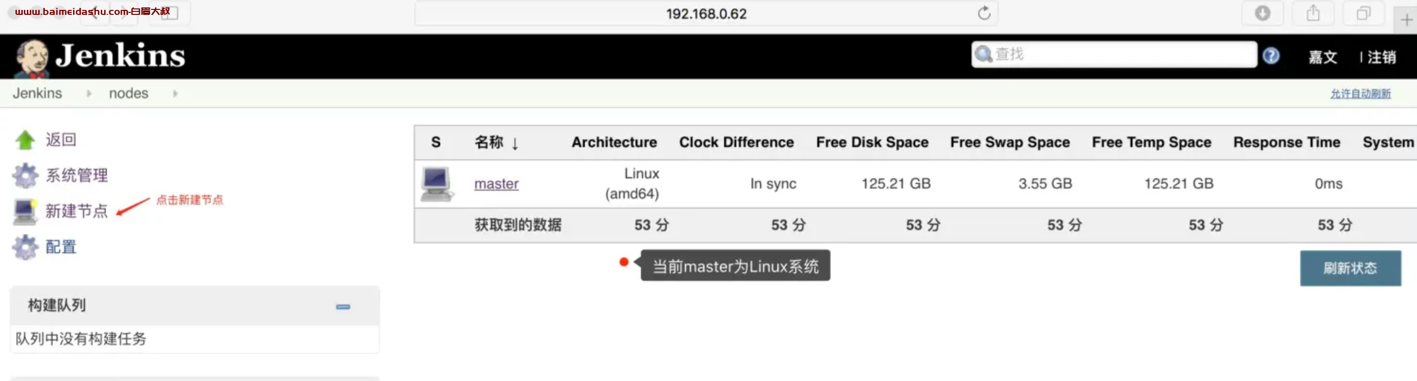Click the 刷新状态 button
This screenshot has width=1417, height=381.
pyautogui.click(x=1351, y=269)
